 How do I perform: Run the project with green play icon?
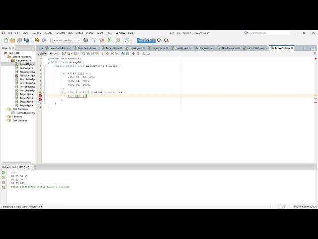tap(109, 40)
